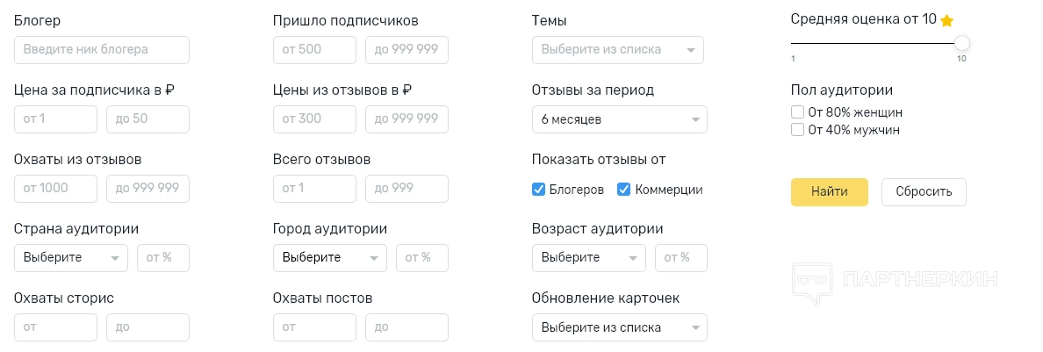The width and height of the screenshot is (1043, 352).
Task: Expand the Отзывы за период dropdown
Action: coord(619,119)
